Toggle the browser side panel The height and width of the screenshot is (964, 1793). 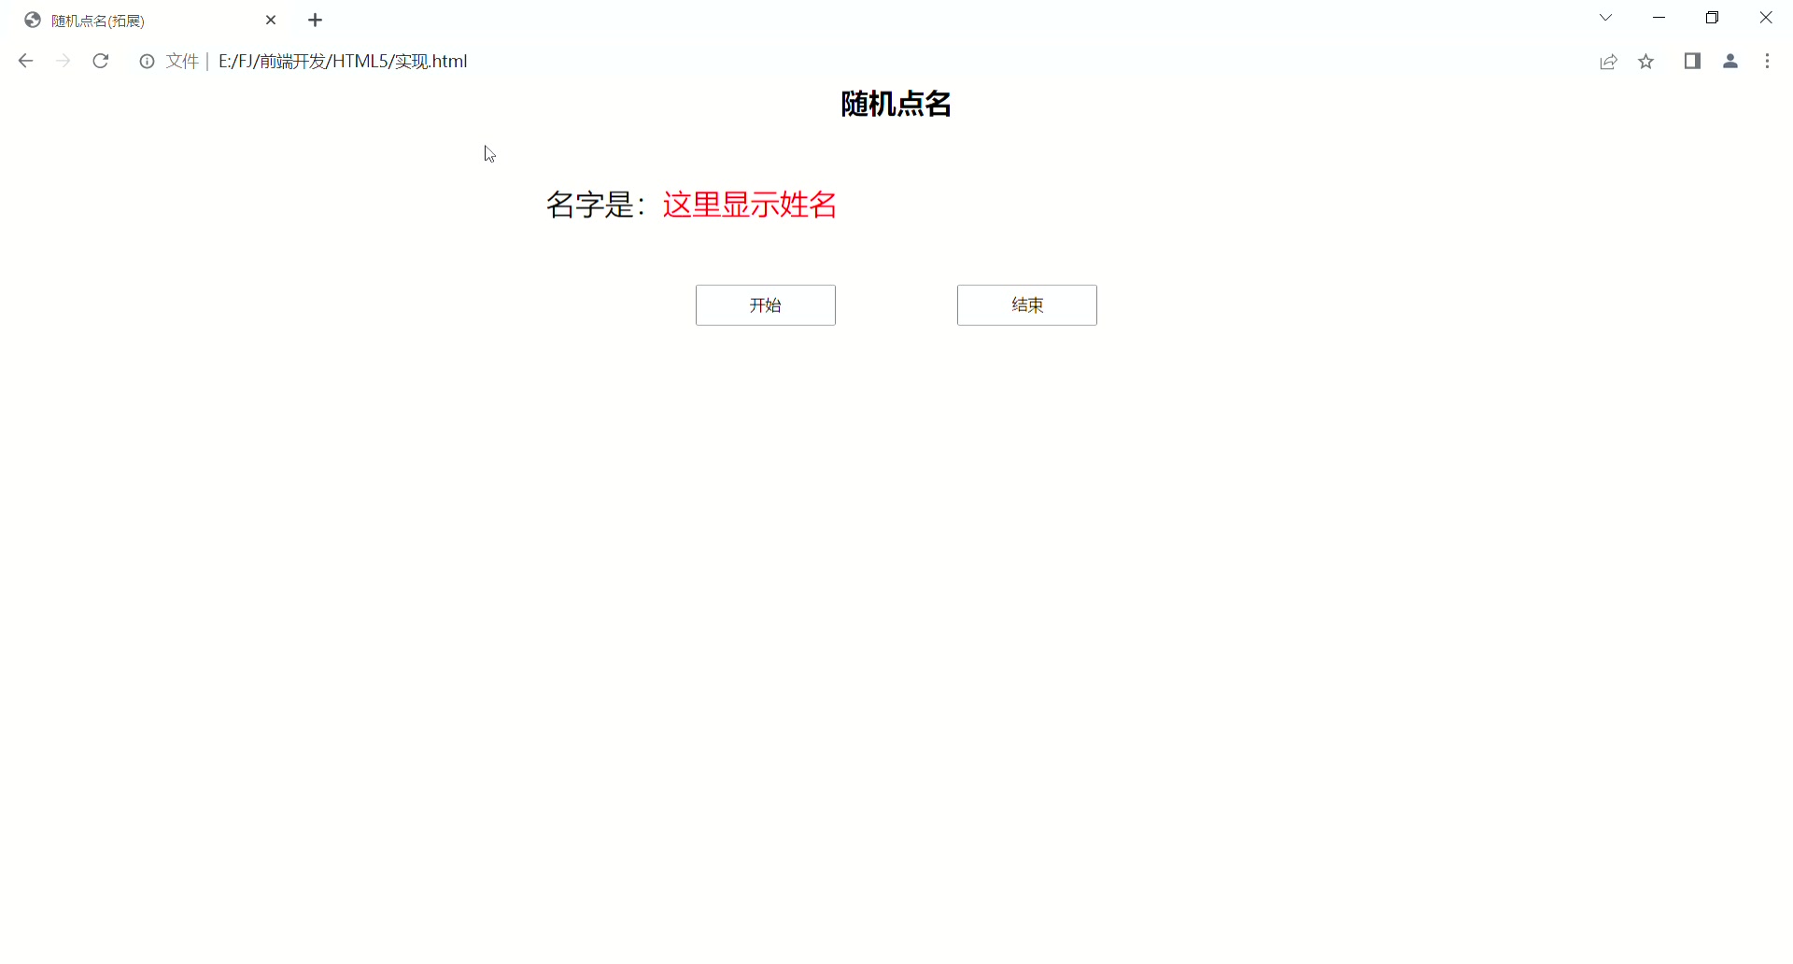point(1692,62)
